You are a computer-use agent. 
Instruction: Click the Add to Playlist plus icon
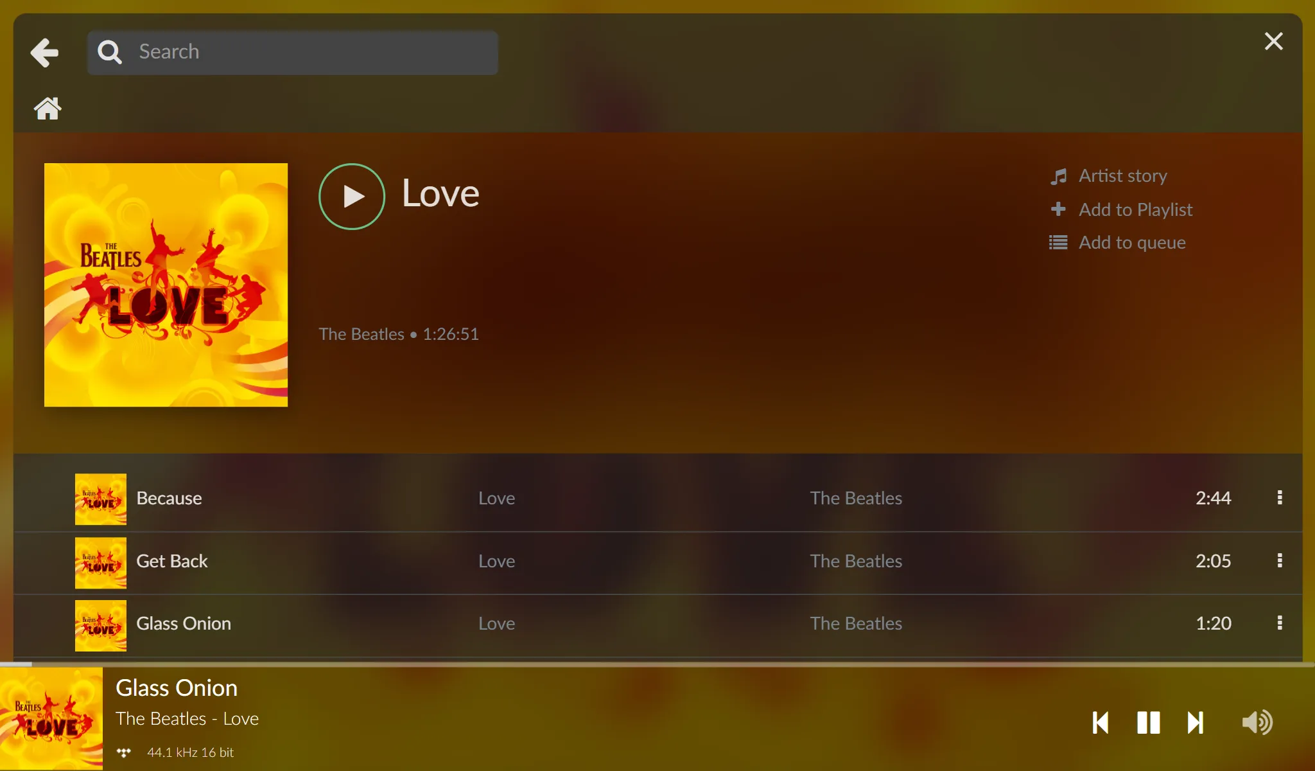coord(1059,208)
